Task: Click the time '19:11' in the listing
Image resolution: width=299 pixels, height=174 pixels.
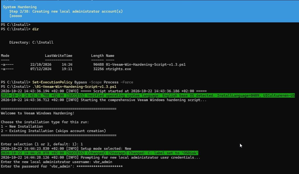Action: 67,69
